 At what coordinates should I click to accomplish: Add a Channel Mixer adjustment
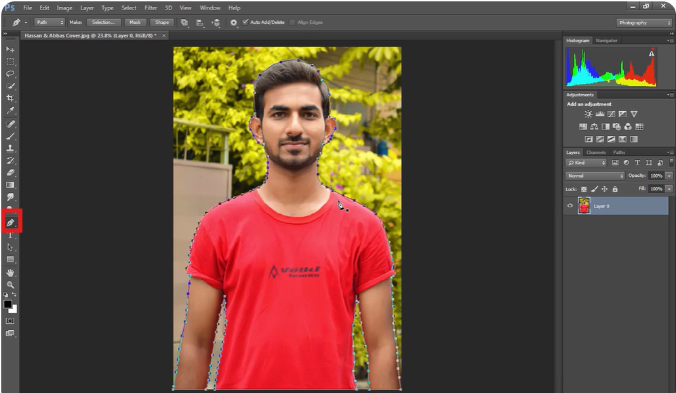pyautogui.click(x=628, y=127)
